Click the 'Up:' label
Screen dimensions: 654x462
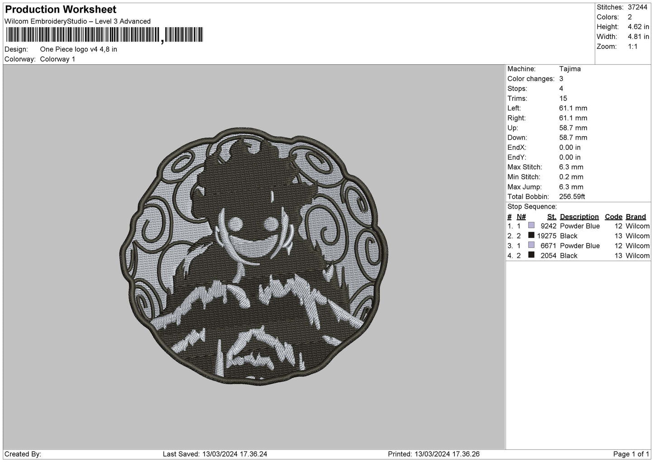[x=512, y=128]
